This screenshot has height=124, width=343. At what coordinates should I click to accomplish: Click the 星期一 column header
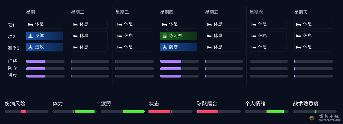point(33,12)
